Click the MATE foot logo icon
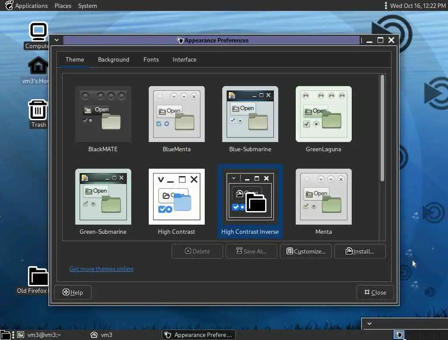This screenshot has height=340, width=448. coord(9,5)
